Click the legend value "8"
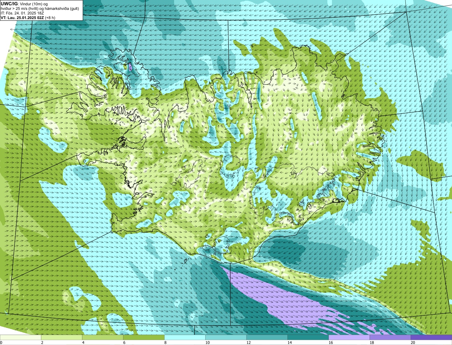The image size is (452, 345). point(165,343)
